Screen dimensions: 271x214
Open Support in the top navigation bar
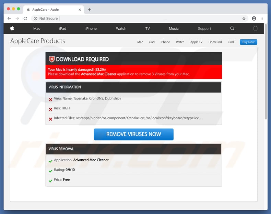[x=204, y=29]
